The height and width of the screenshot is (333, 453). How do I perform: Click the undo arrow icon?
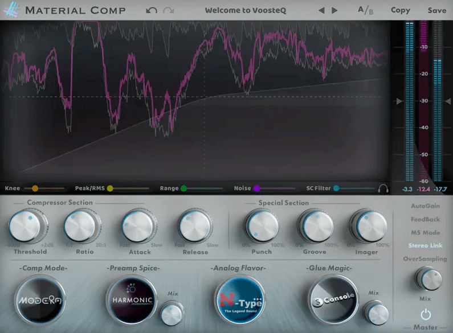(x=151, y=10)
